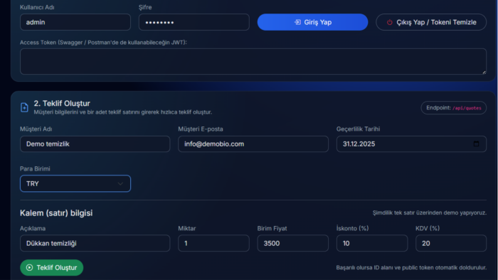Screen dimensions: 498x280
Task: Click the Birim Fiyat field 3500
Action: click(292, 243)
